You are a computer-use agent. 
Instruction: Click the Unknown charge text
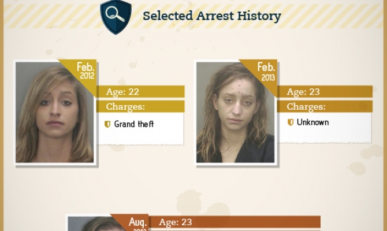coord(312,122)
